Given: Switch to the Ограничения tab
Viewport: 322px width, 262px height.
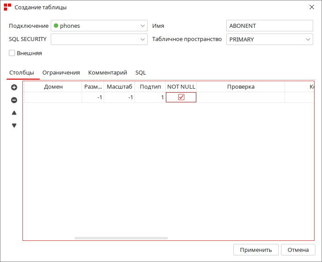Looking at the screenshot, I should coord(61,73).
